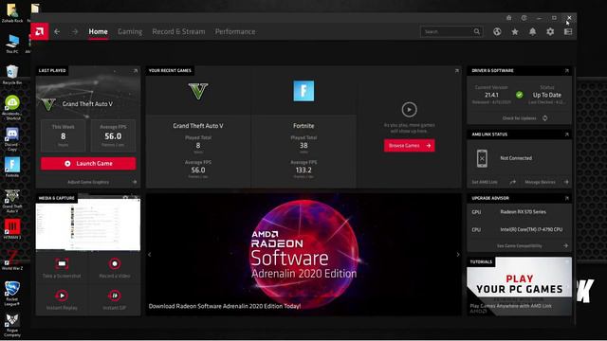607x341 pixels.
Task: Click the Not Connected status text
Action: pos(516,158)
